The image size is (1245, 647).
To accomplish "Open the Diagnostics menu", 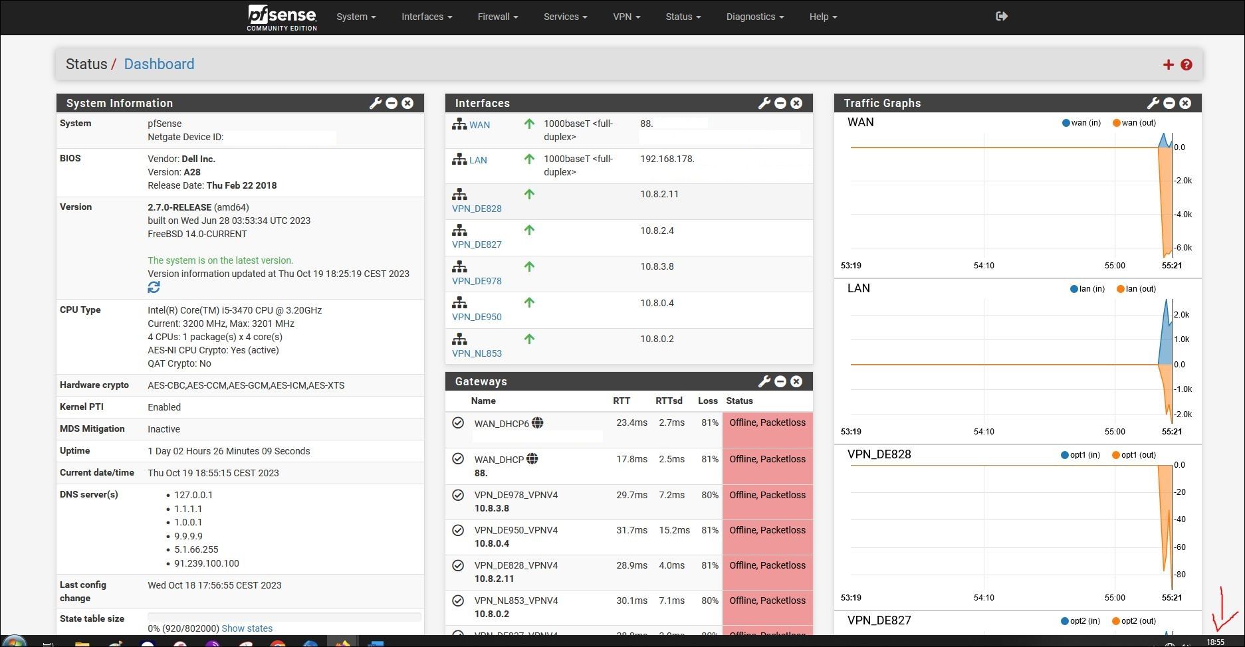I will pos(755,17).
